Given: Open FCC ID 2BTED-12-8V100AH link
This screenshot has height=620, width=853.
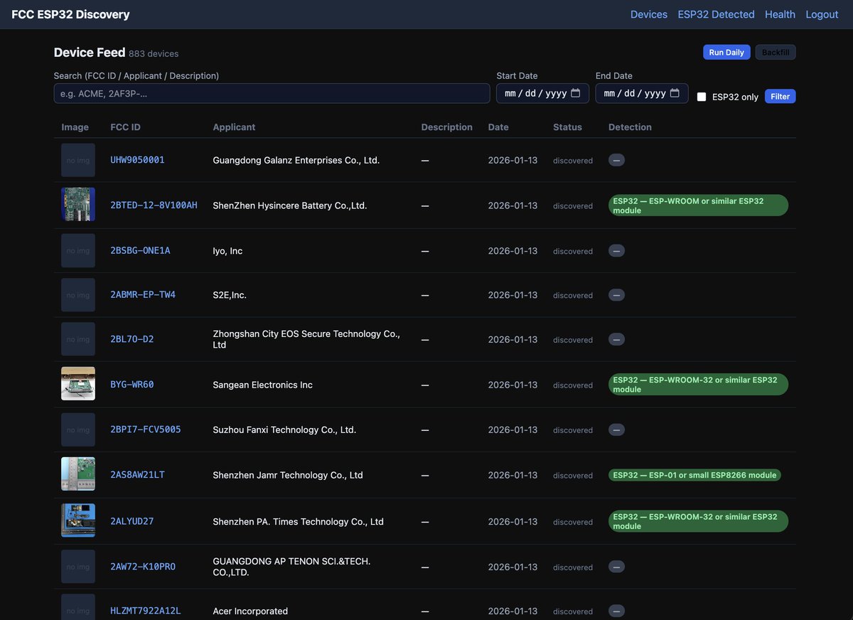Looking at the screenshot, I should click(x=154, y=205).
